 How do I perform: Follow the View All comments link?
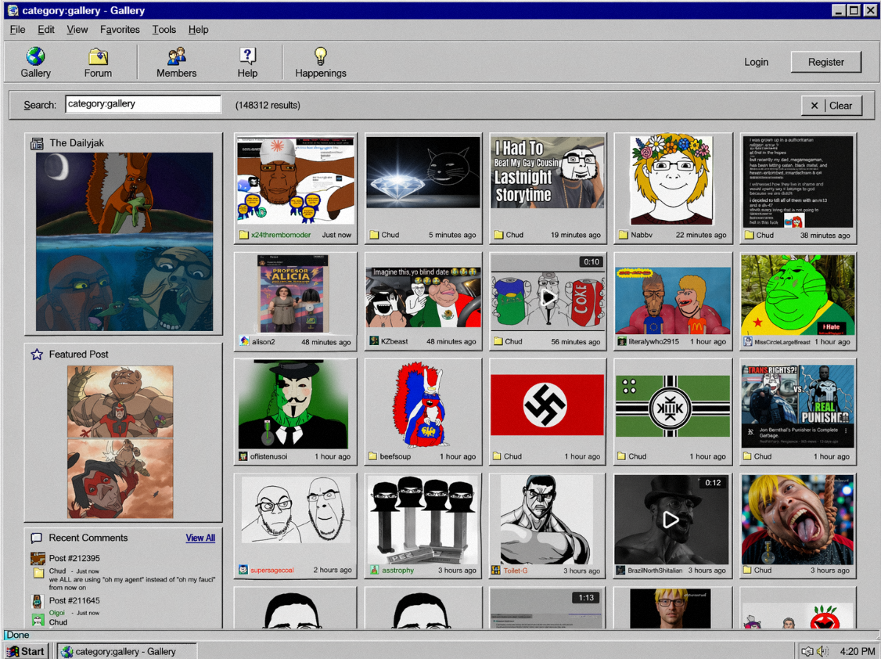(x=200, y=538)
